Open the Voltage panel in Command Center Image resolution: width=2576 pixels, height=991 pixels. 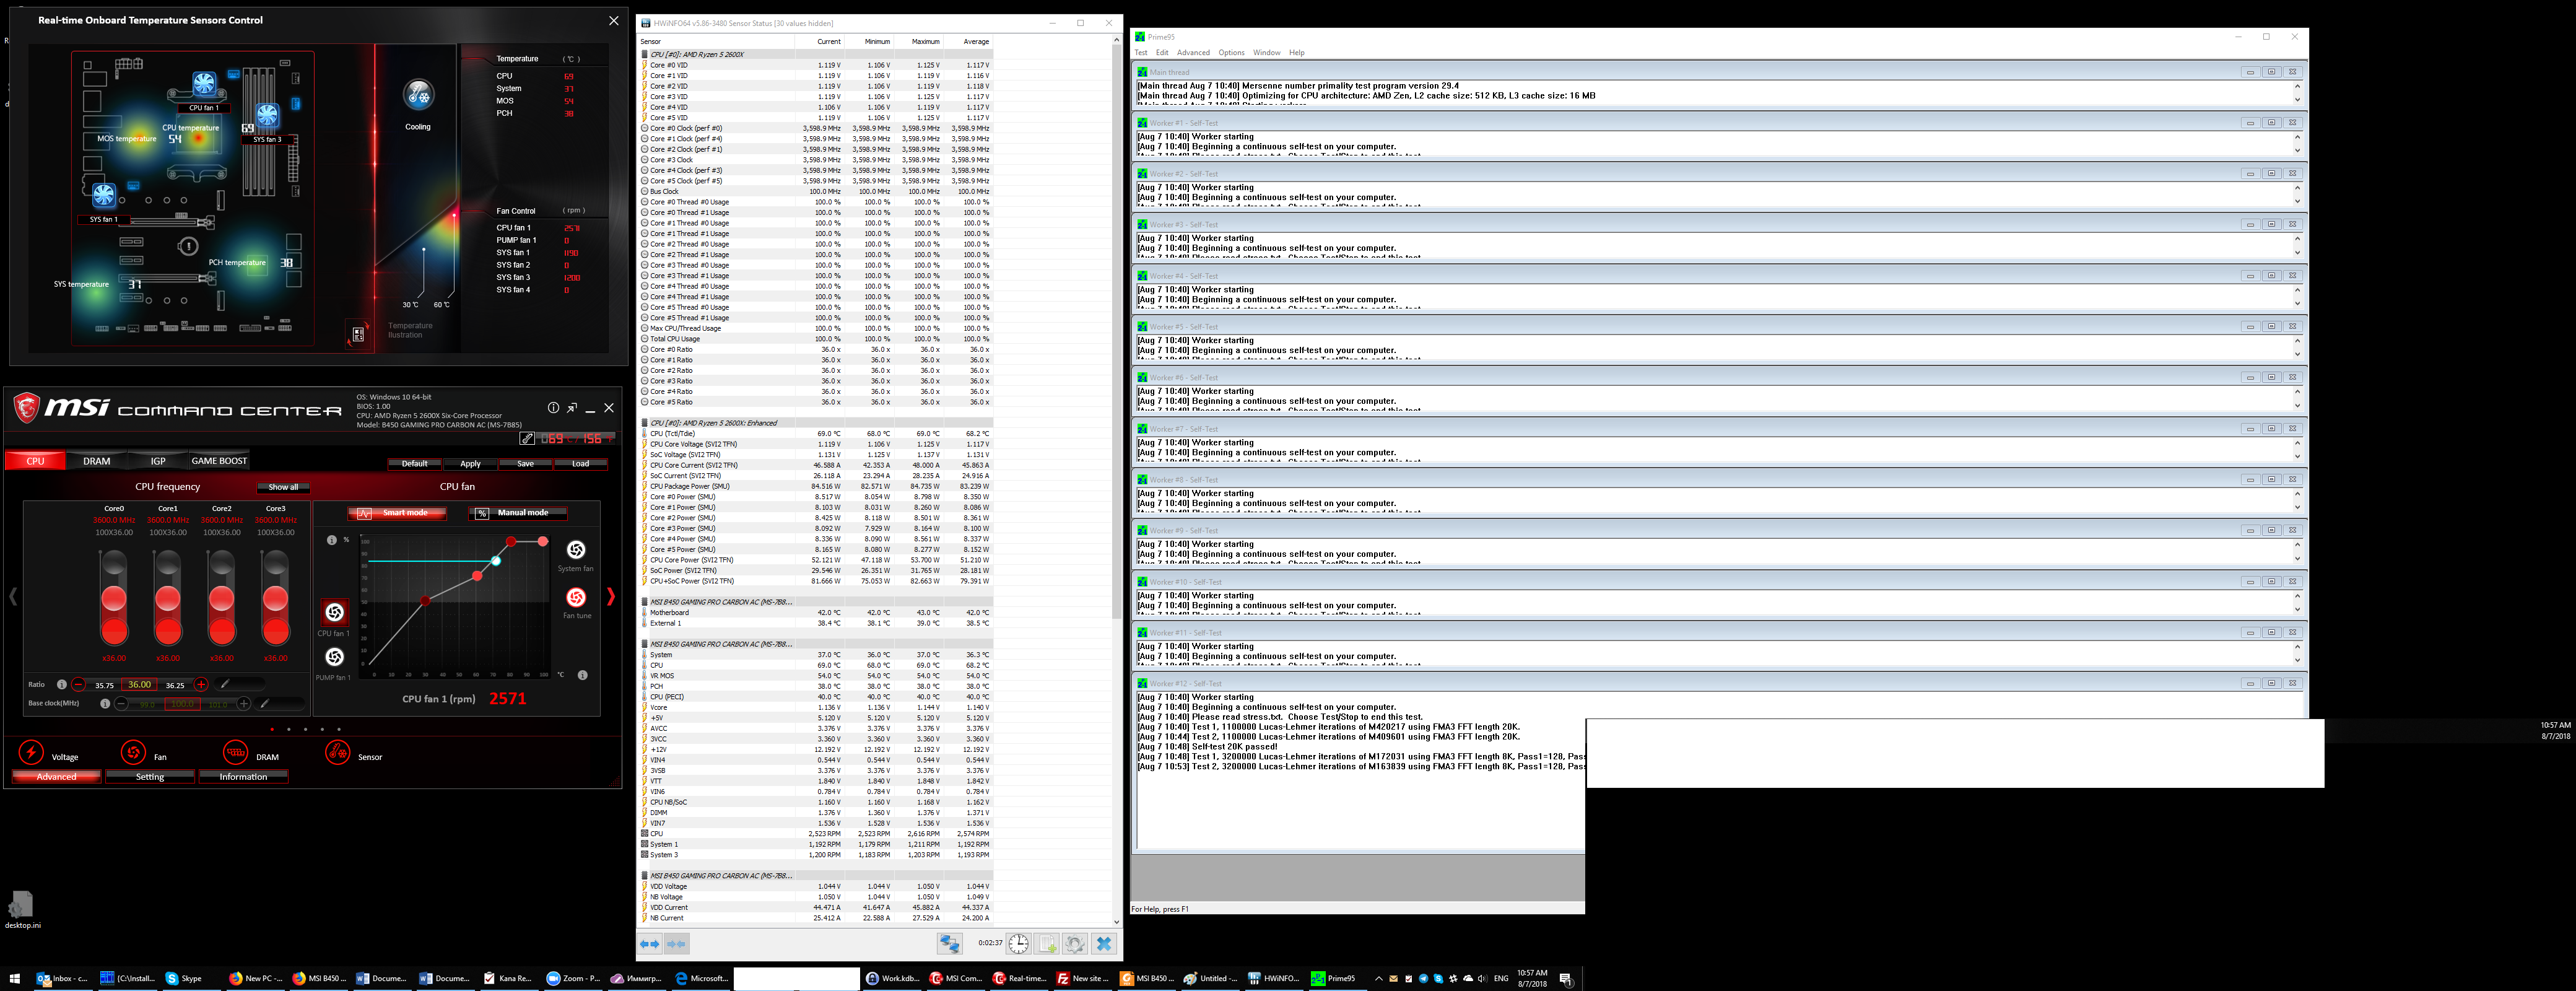point(32,752)
